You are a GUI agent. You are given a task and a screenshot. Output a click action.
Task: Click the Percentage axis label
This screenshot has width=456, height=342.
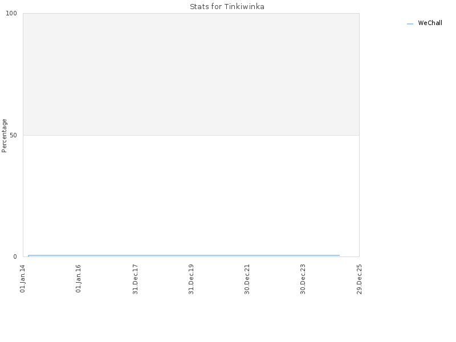(x=4, y=136)
